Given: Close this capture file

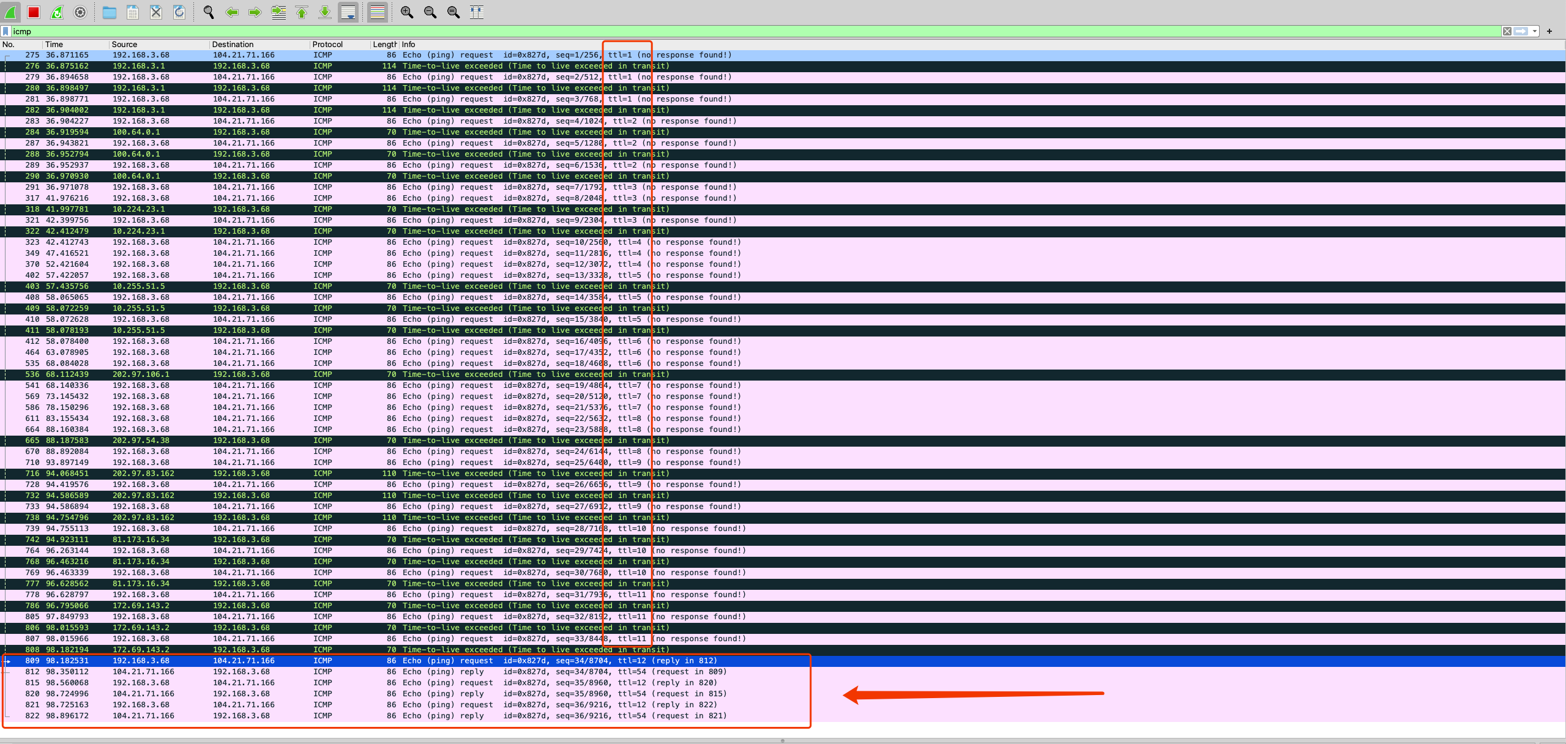Looking at the screenshot, I should click(x=156, y=12).
